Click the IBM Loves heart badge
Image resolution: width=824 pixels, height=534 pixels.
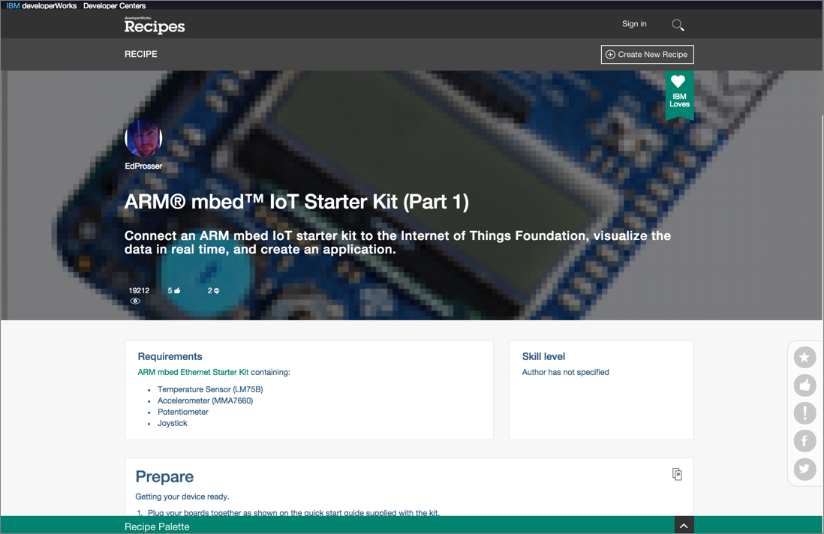pos(679,95)
